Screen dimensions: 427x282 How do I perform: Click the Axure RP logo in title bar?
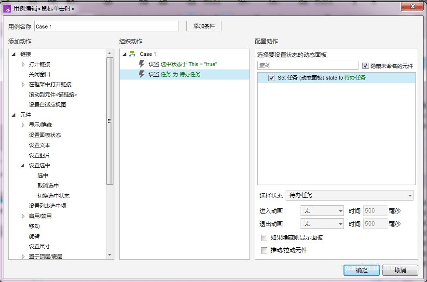(x=8, y=9)
